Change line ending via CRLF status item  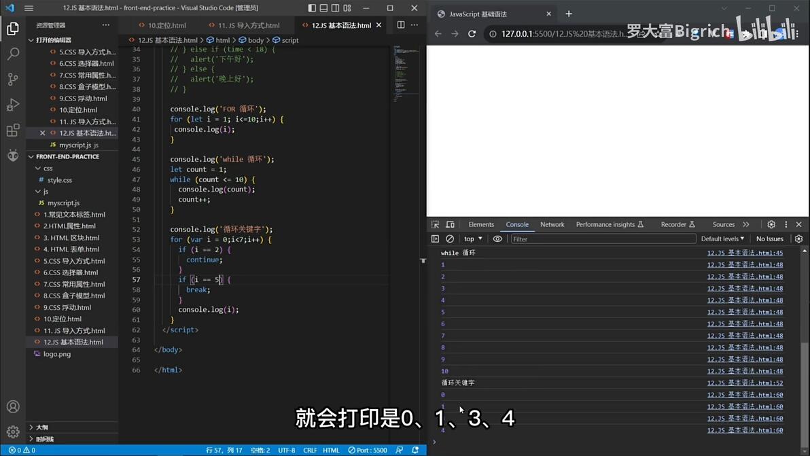[310, 451]
